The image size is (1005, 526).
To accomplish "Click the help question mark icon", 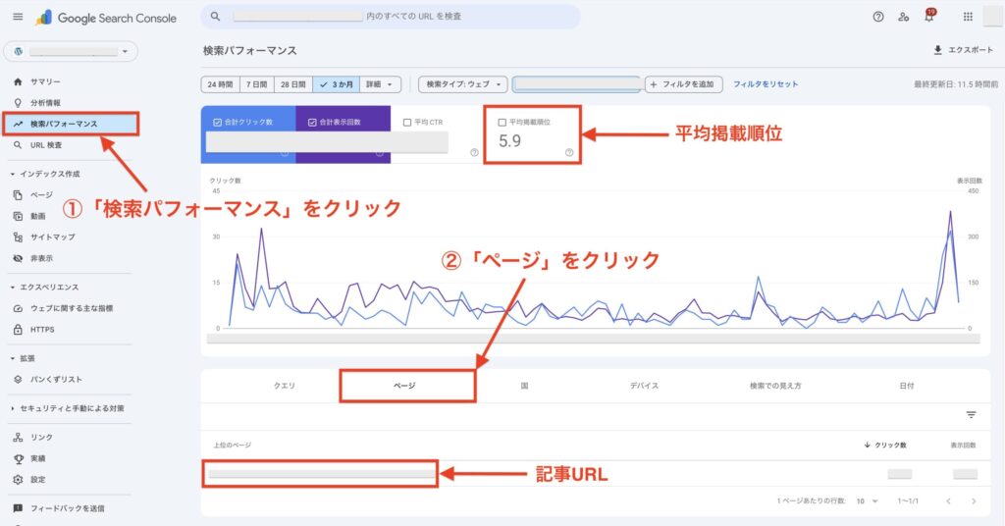I will point(877,17).
